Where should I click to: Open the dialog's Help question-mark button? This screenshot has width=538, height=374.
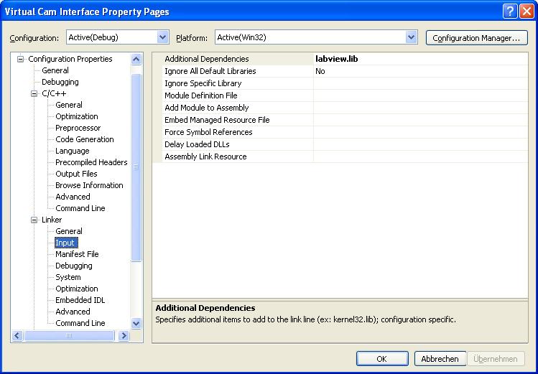[x=510, y=11]
